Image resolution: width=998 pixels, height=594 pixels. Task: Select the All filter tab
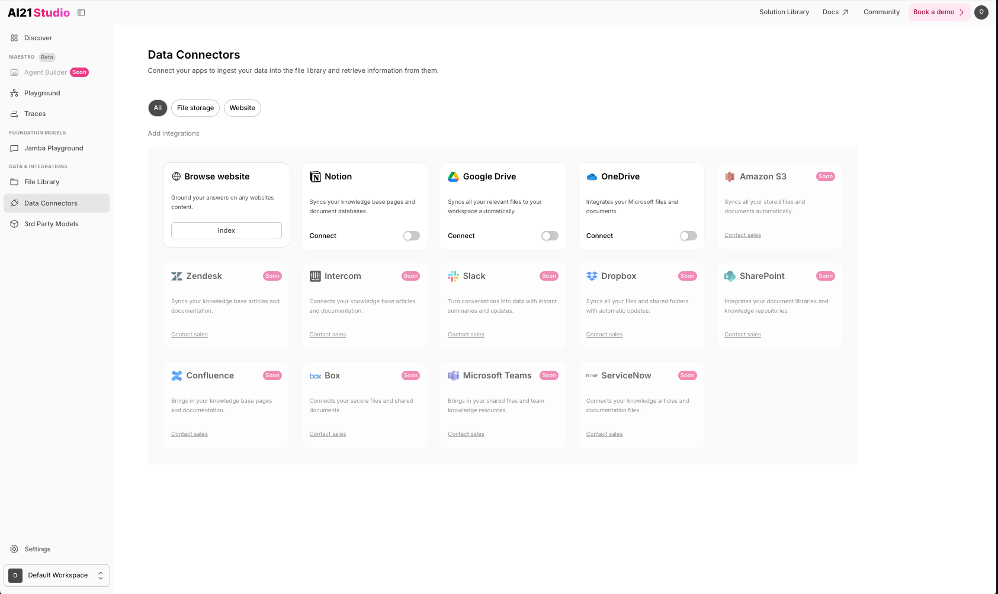click(158, 108)
